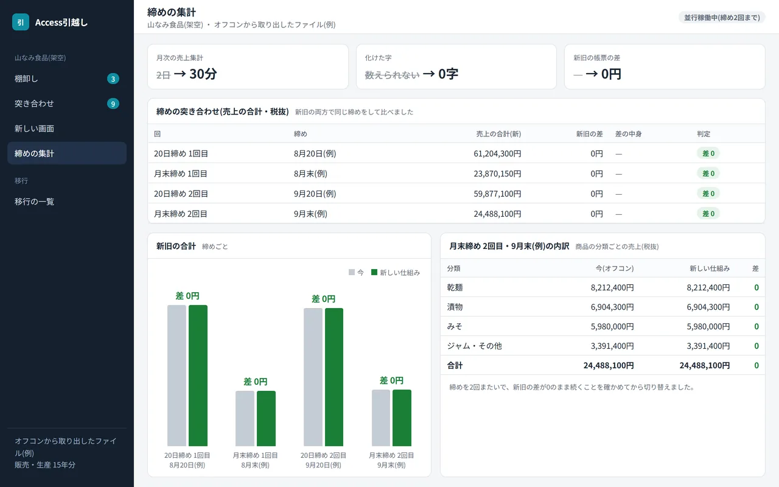Click the green 新しい仕組み legend swatch
This screenshot has height=487, width=779.
(x=374, y=273)
